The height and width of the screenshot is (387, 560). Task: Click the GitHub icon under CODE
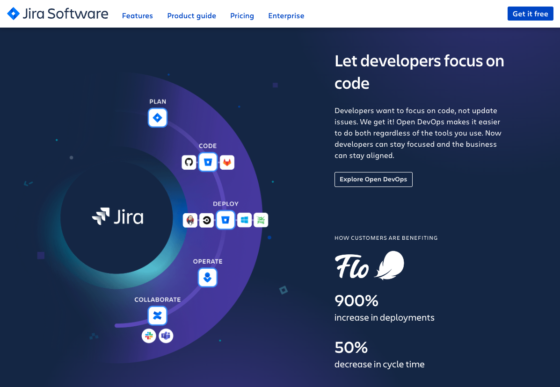pyautogui.click(x=189, y=162)
